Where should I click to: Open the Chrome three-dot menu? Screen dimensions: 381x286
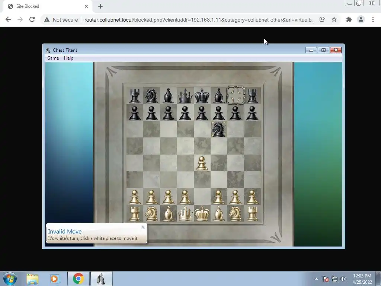373,19
